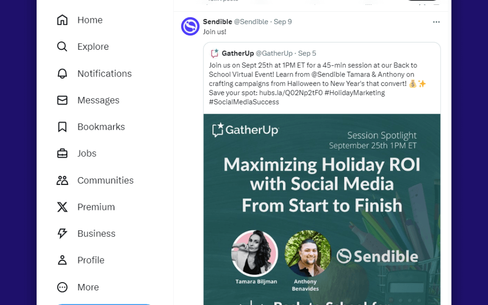This screenshot has height=305, width=488.
Task: Check Notifications using the bell icon
Action: pyautogui.click(x=62, y=73)
